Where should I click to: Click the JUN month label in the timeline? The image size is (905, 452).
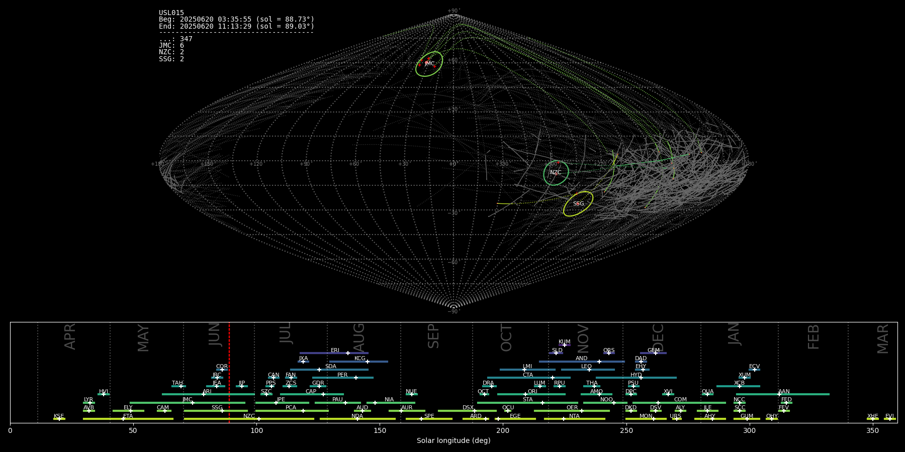(x=215, y=335)
